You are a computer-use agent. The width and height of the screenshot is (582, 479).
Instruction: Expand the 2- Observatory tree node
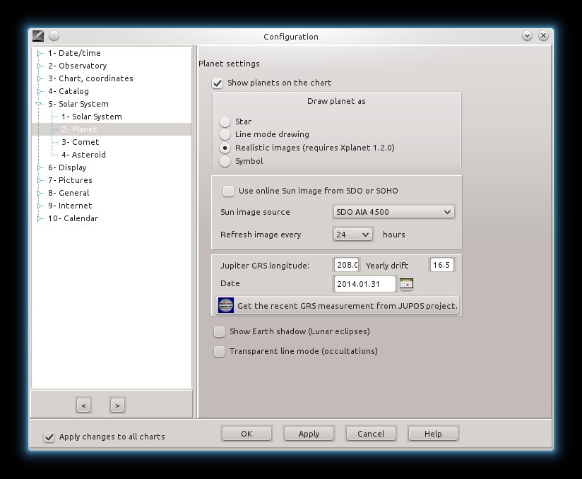click(40, 66)
